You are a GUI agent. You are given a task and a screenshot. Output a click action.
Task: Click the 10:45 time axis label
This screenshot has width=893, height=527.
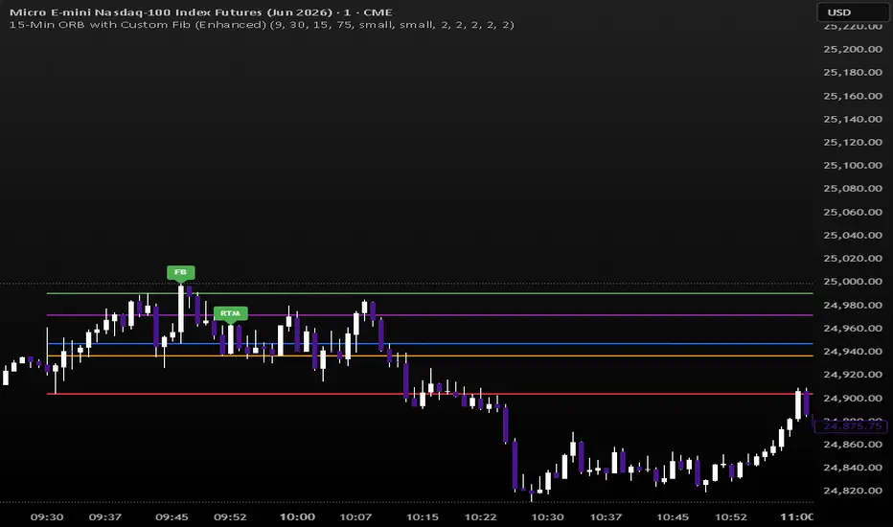[x=673, y=516]
